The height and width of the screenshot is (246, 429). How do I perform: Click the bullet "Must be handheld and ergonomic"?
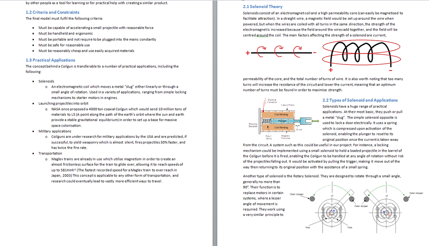coord(66,34)
